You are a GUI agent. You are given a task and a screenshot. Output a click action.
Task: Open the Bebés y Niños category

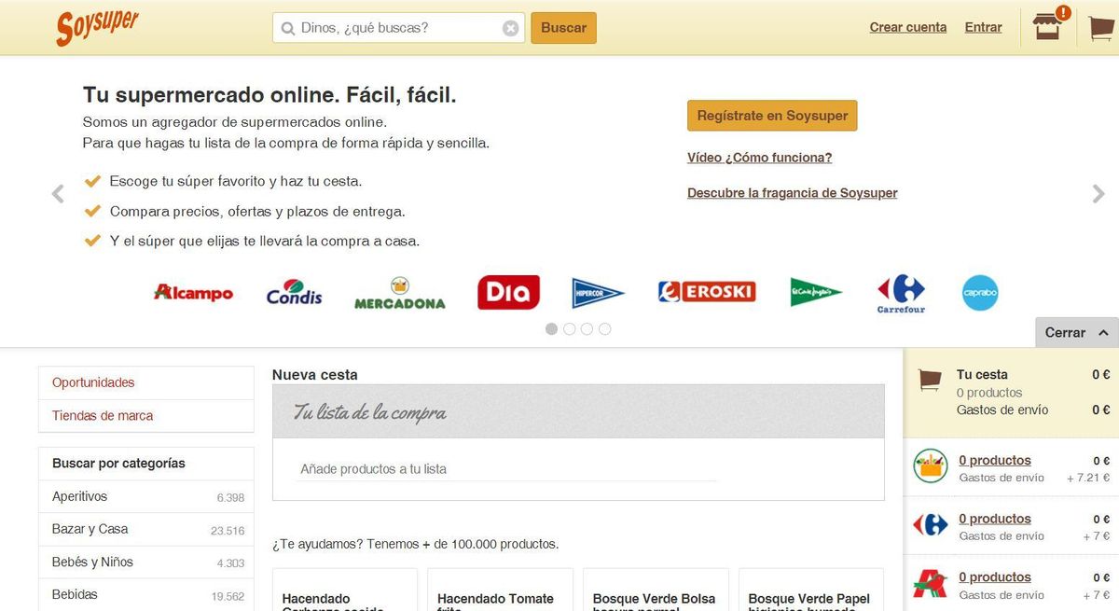coord(146,562)
